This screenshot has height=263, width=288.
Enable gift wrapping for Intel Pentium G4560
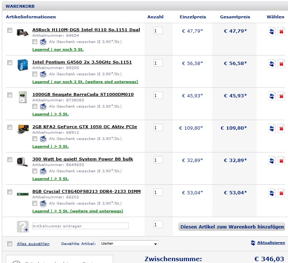click(x=35, y=74)
